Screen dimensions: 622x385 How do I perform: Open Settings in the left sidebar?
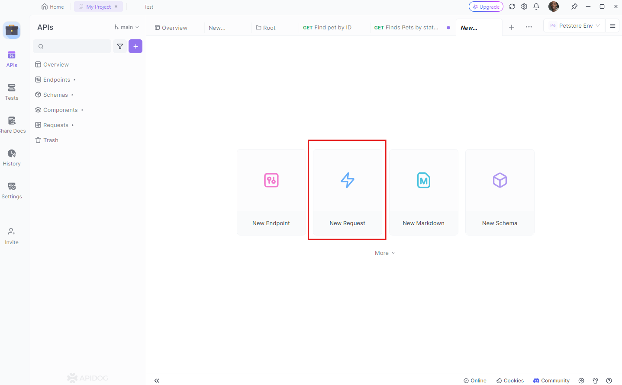12,191
